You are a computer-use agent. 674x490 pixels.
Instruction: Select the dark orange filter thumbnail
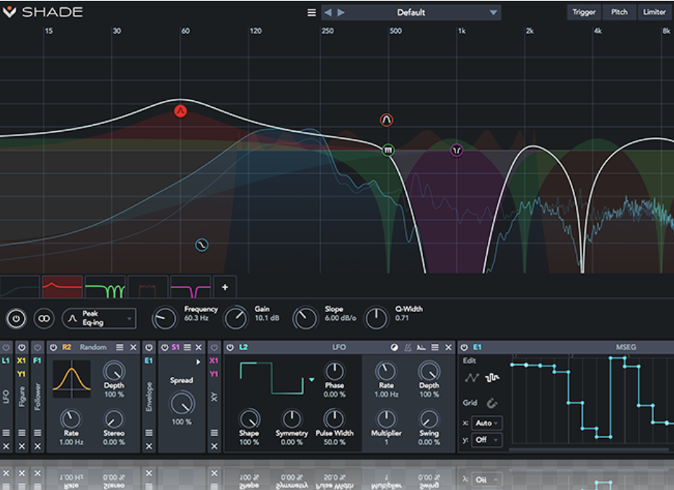pyautogui.click(x=148, y=287)
